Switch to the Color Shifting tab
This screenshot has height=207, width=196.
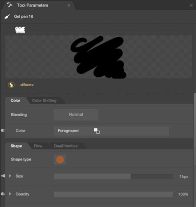click(44, 101)
